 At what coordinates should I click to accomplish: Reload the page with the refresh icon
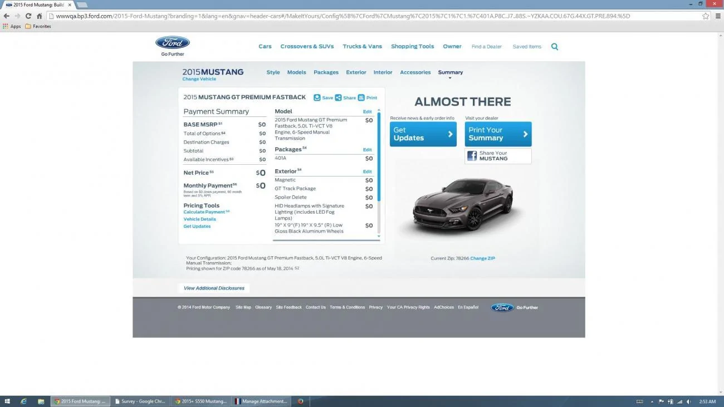click(28, 16)
